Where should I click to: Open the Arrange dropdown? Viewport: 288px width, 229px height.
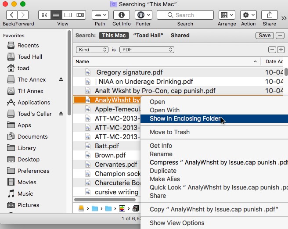point(227,15)
